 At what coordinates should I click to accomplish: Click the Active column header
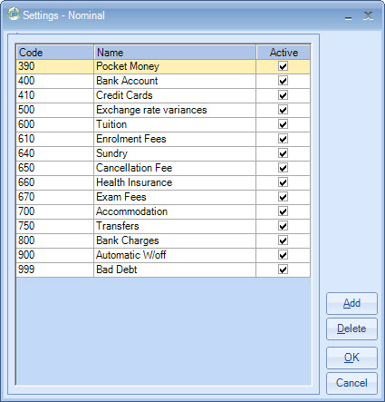(284, 53)
